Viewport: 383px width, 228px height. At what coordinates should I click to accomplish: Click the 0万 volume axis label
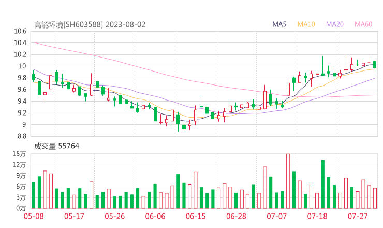click(21, 208)
